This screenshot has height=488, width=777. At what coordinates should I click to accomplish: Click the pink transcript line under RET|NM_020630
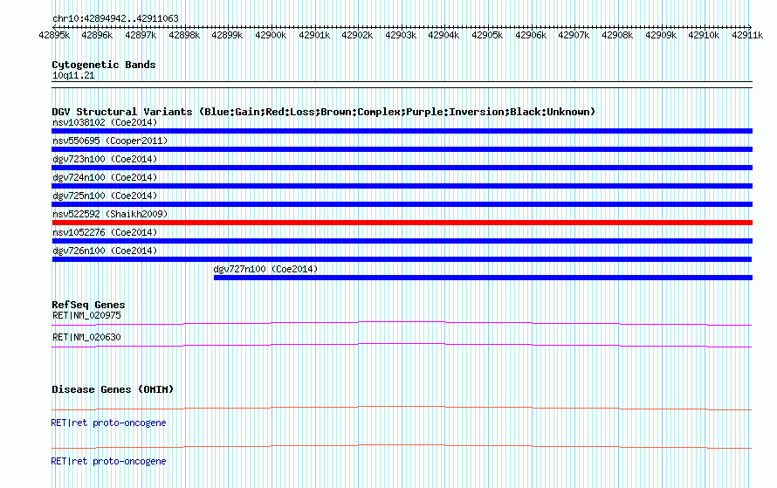point(402,346)
